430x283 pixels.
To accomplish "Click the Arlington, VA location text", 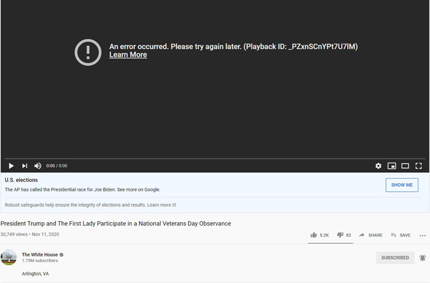I will pyautogui.click(x=35, y=274).
